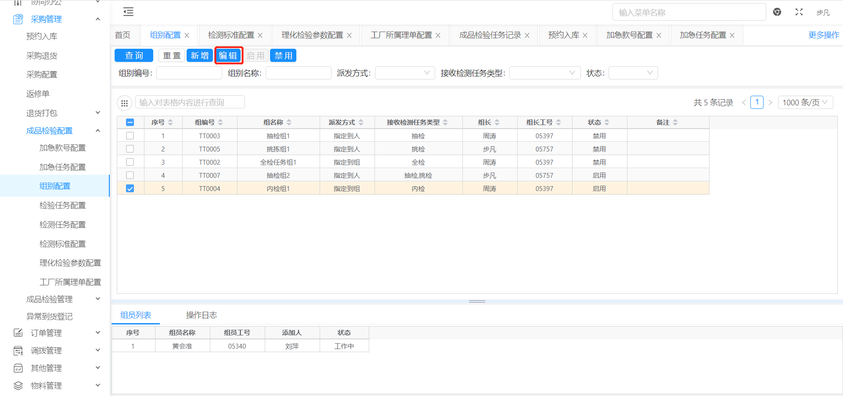Screen dimensions: 843x396
Task: Check the row for 抽检组1 TT0003
Action: 130,136
